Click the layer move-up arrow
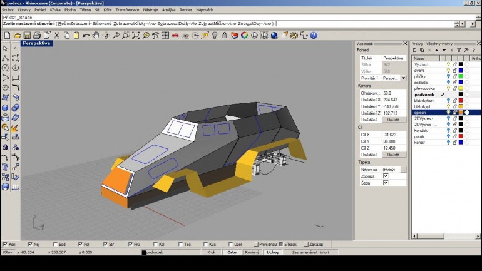Viewport: 482px width, 271px height. click(x=437, y=50)
